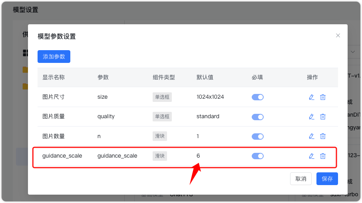362x203 pixels.
Task: Click the 添加参数 button
Action: pyautogui.click(x=54, y=57)
